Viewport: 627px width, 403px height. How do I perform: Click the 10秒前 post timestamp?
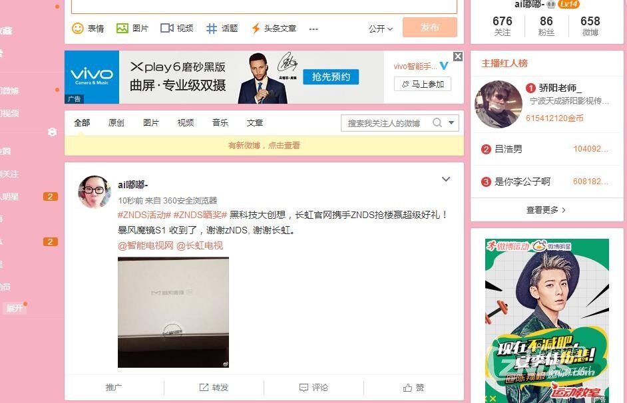point(130,200)
